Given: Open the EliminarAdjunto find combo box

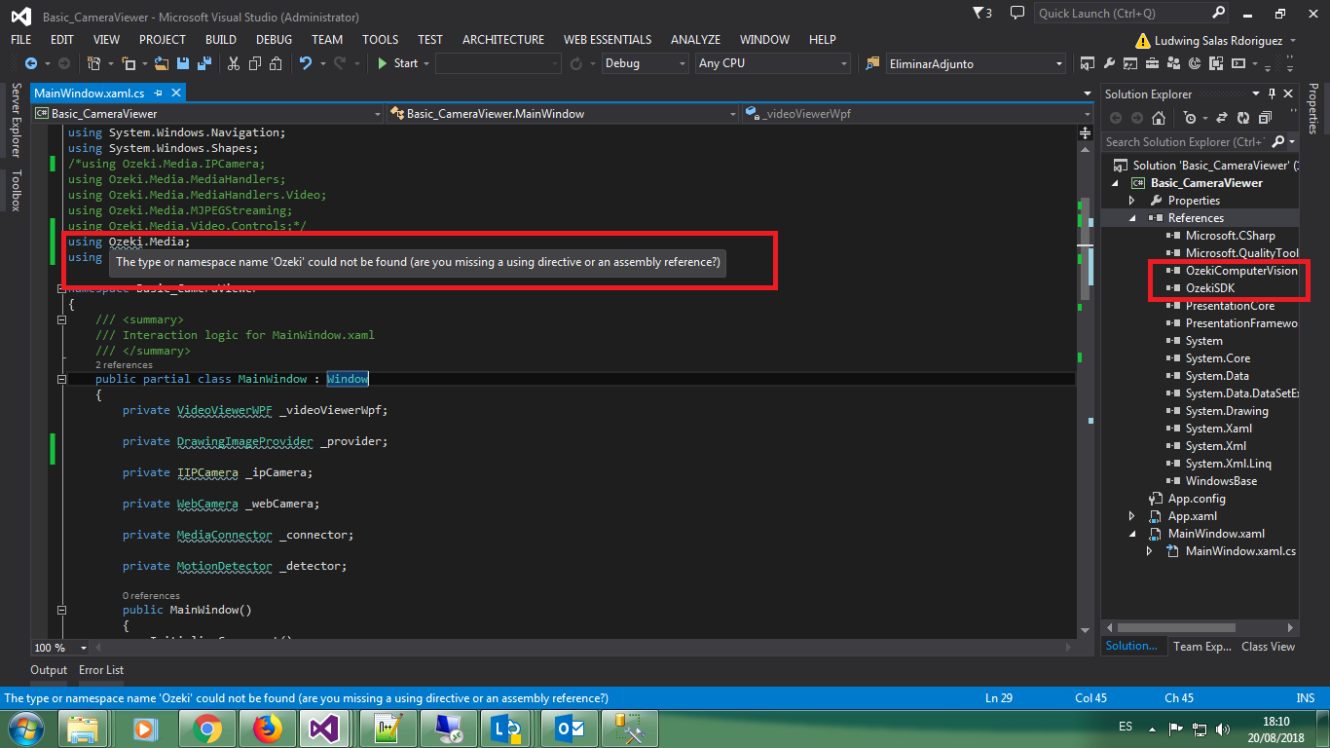Looking at the screenshot, I should point(976,63).
